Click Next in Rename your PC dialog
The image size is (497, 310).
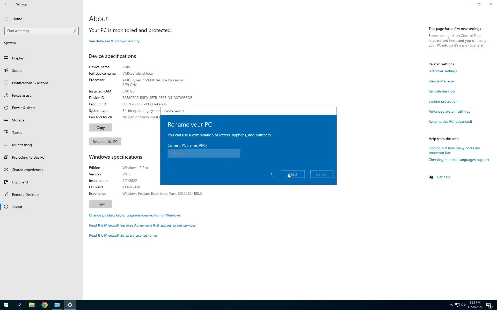pyautogui.click(x=293, y=174)
